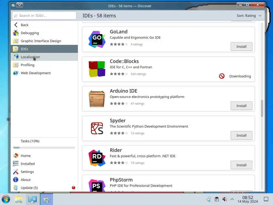The image size is (273, 205).
Task: Click the muted volume tray icon
Action: pos(224,199)
